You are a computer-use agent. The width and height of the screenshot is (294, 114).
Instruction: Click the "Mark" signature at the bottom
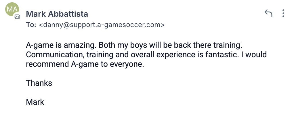pos(35,102)
